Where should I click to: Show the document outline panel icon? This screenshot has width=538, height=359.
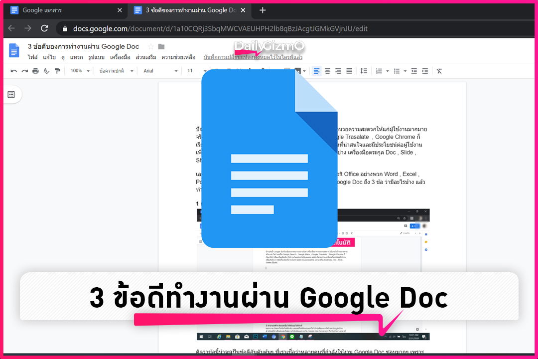11,94
